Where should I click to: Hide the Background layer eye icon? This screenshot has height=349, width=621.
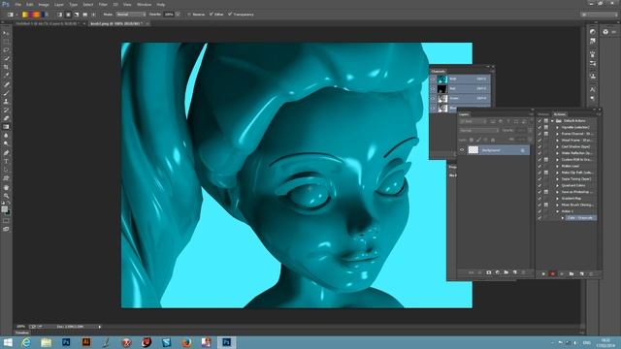pos(462,150)
